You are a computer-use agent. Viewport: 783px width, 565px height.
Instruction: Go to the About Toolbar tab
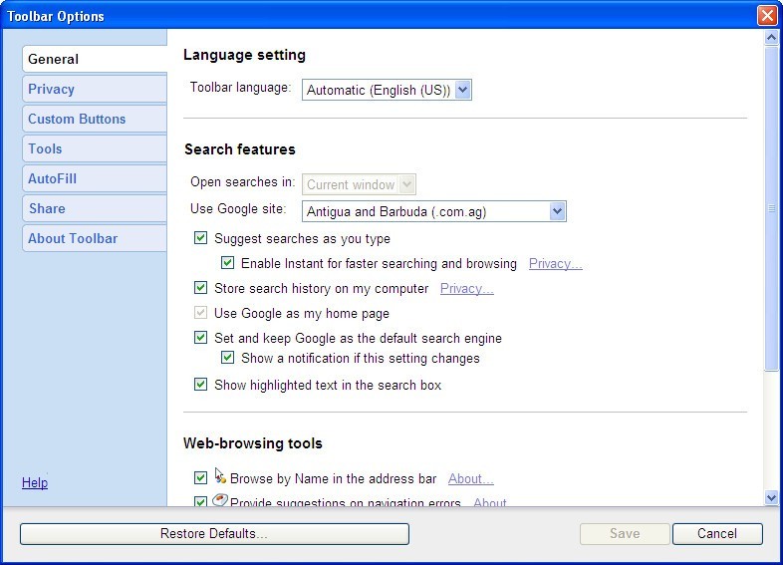coord(73,238)
